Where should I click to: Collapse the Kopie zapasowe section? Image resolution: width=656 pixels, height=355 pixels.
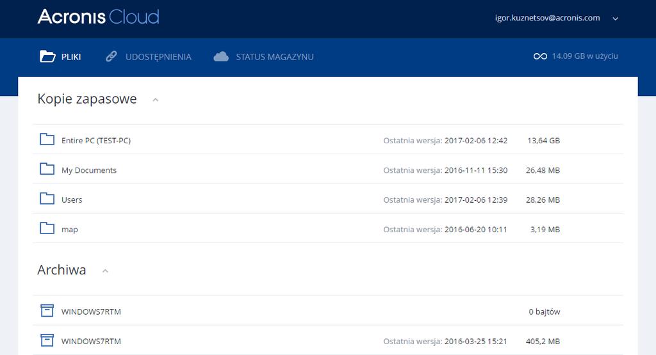155,100
